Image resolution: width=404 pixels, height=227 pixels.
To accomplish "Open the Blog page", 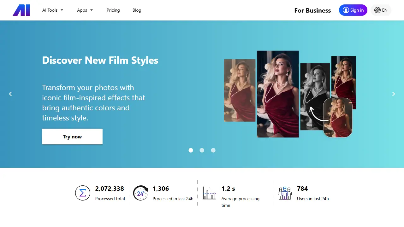I will click(x=137, y=10).
